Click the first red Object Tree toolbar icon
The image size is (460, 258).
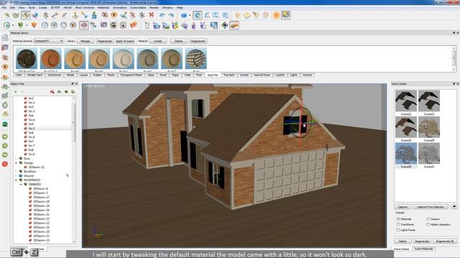point(52,92)
